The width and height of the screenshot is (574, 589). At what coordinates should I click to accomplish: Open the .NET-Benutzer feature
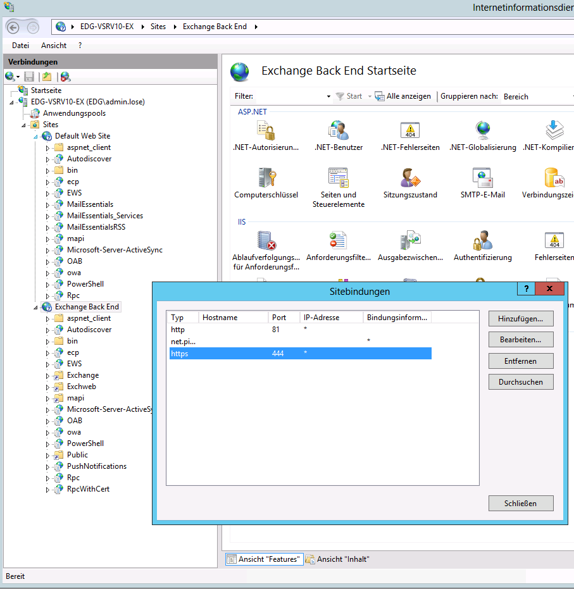(339, 135)
